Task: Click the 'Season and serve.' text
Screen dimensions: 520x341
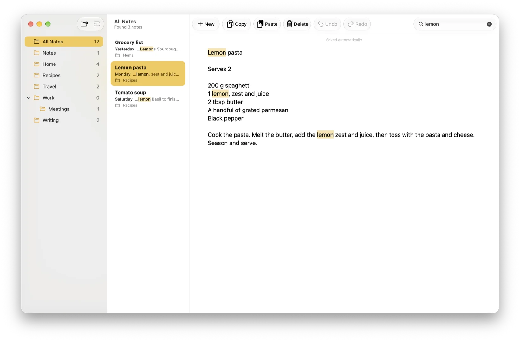Action: pyautogui.click(x=232, y=143)
